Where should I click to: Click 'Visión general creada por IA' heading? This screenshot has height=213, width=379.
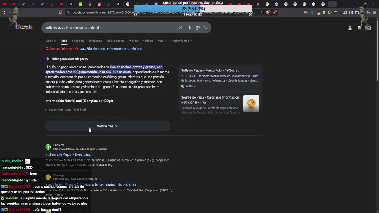pos(69,59)
